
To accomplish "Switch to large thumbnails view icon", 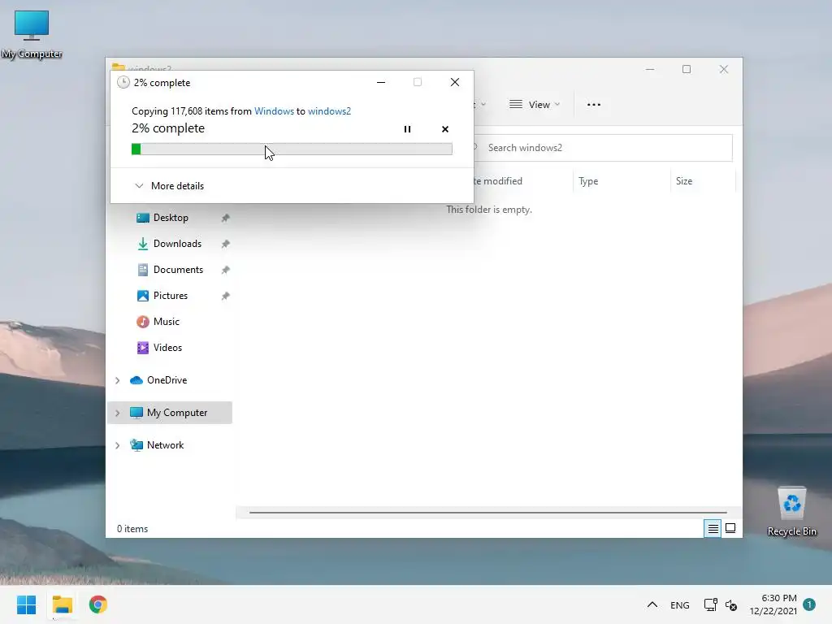I will click(x=730, y=528).
